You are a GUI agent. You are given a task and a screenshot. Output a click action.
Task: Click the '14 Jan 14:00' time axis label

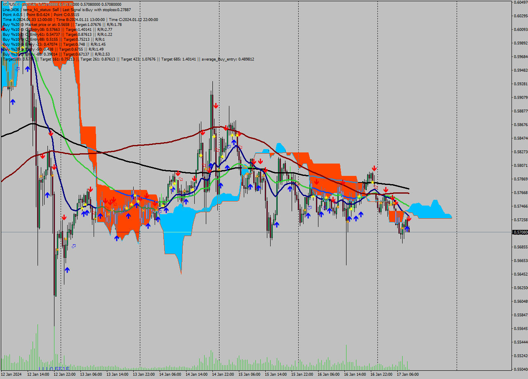click(197, 374)
